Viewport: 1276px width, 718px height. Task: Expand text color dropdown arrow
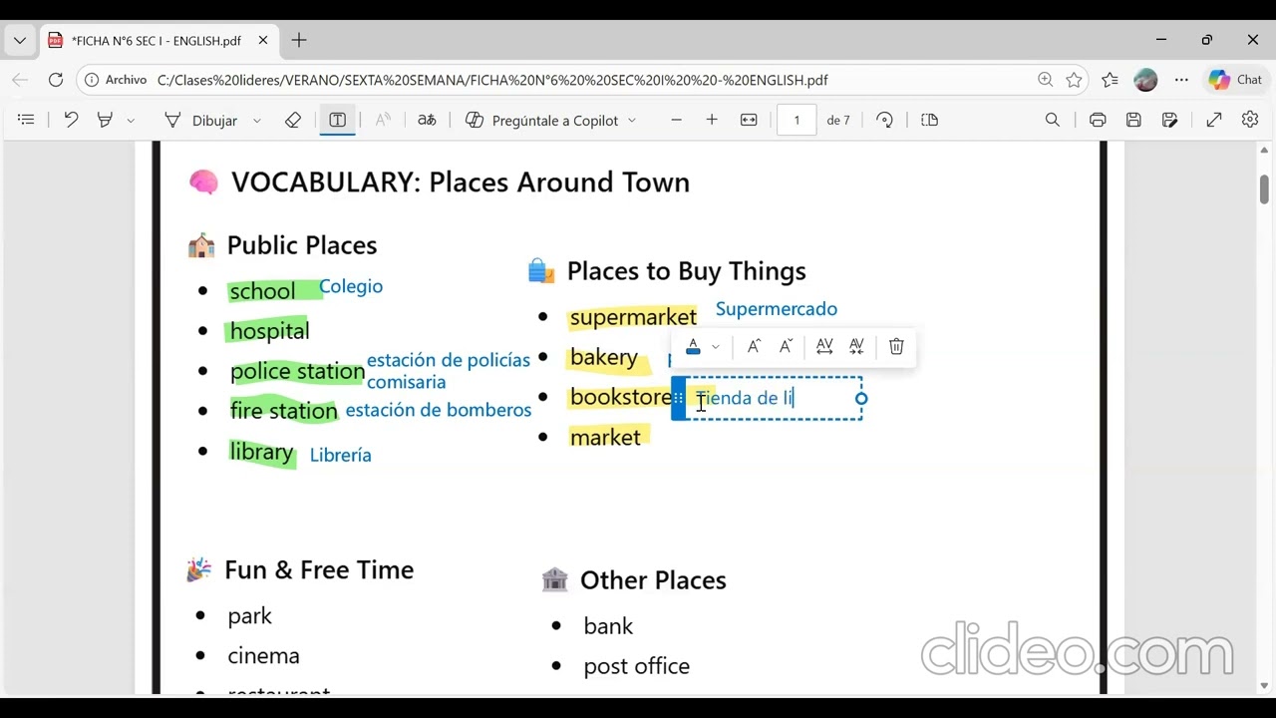715,347
